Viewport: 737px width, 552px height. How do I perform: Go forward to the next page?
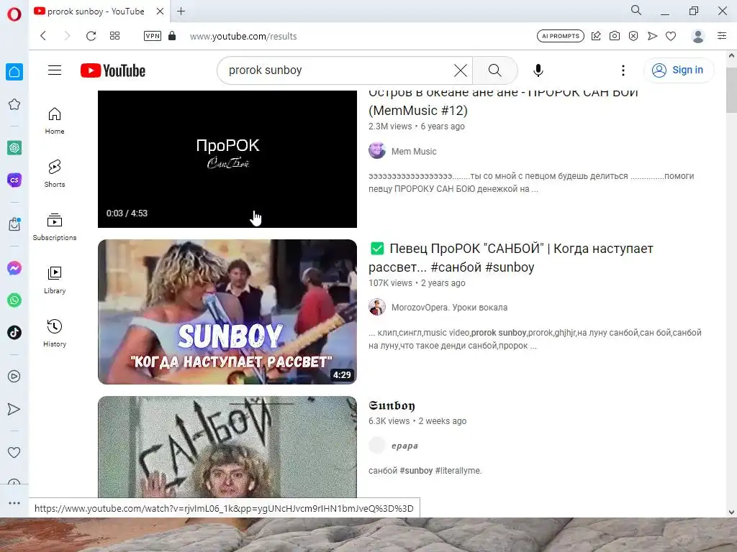click(67, 36)
